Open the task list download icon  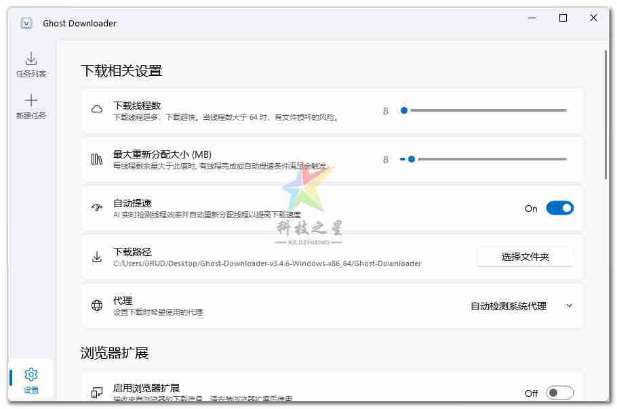pos(31,59)
